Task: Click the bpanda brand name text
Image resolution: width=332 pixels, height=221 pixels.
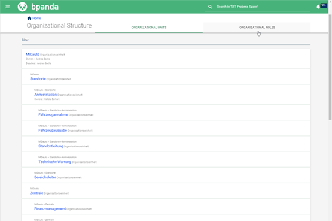Action: click(45, 7)
